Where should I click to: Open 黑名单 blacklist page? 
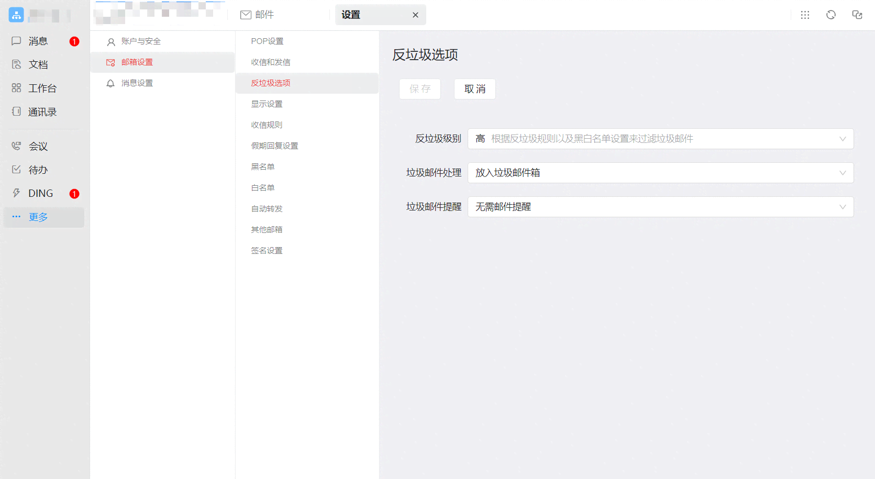pos(307,167)
